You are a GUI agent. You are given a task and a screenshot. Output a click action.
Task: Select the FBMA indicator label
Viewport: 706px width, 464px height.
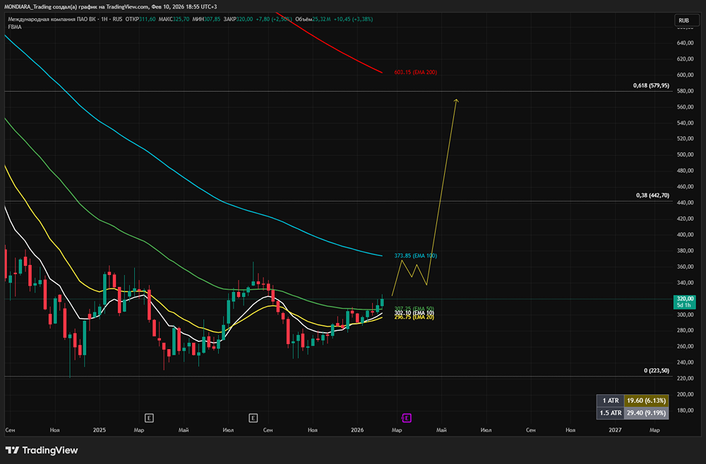pos(14,27)
